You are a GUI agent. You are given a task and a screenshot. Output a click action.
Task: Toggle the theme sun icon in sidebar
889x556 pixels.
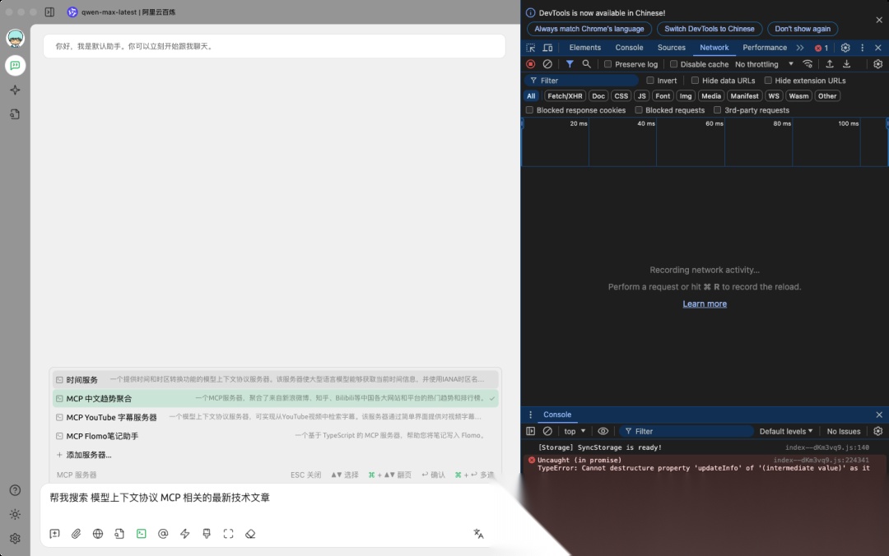point(16,515)
